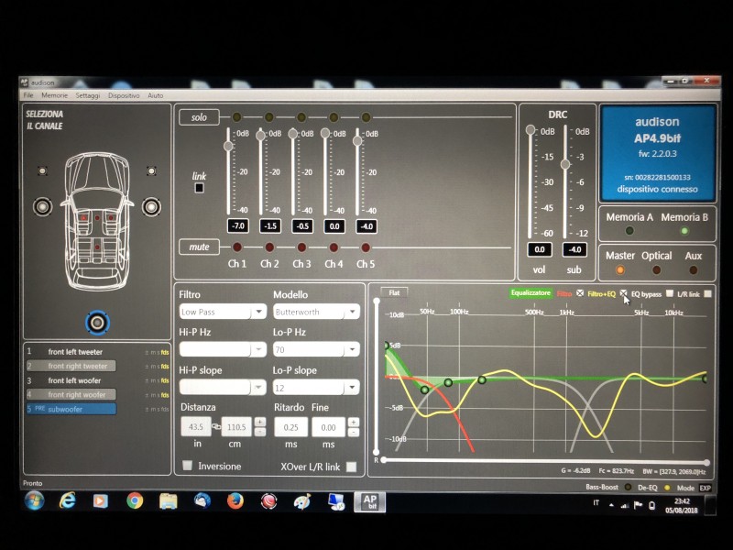Open the Settaggi menu
Viewport: 733px width, 550px height.
87,95
